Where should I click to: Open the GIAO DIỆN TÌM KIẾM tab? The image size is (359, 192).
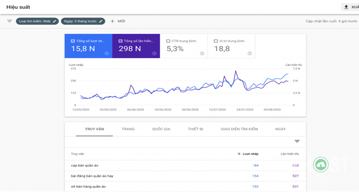coord(240,129)
